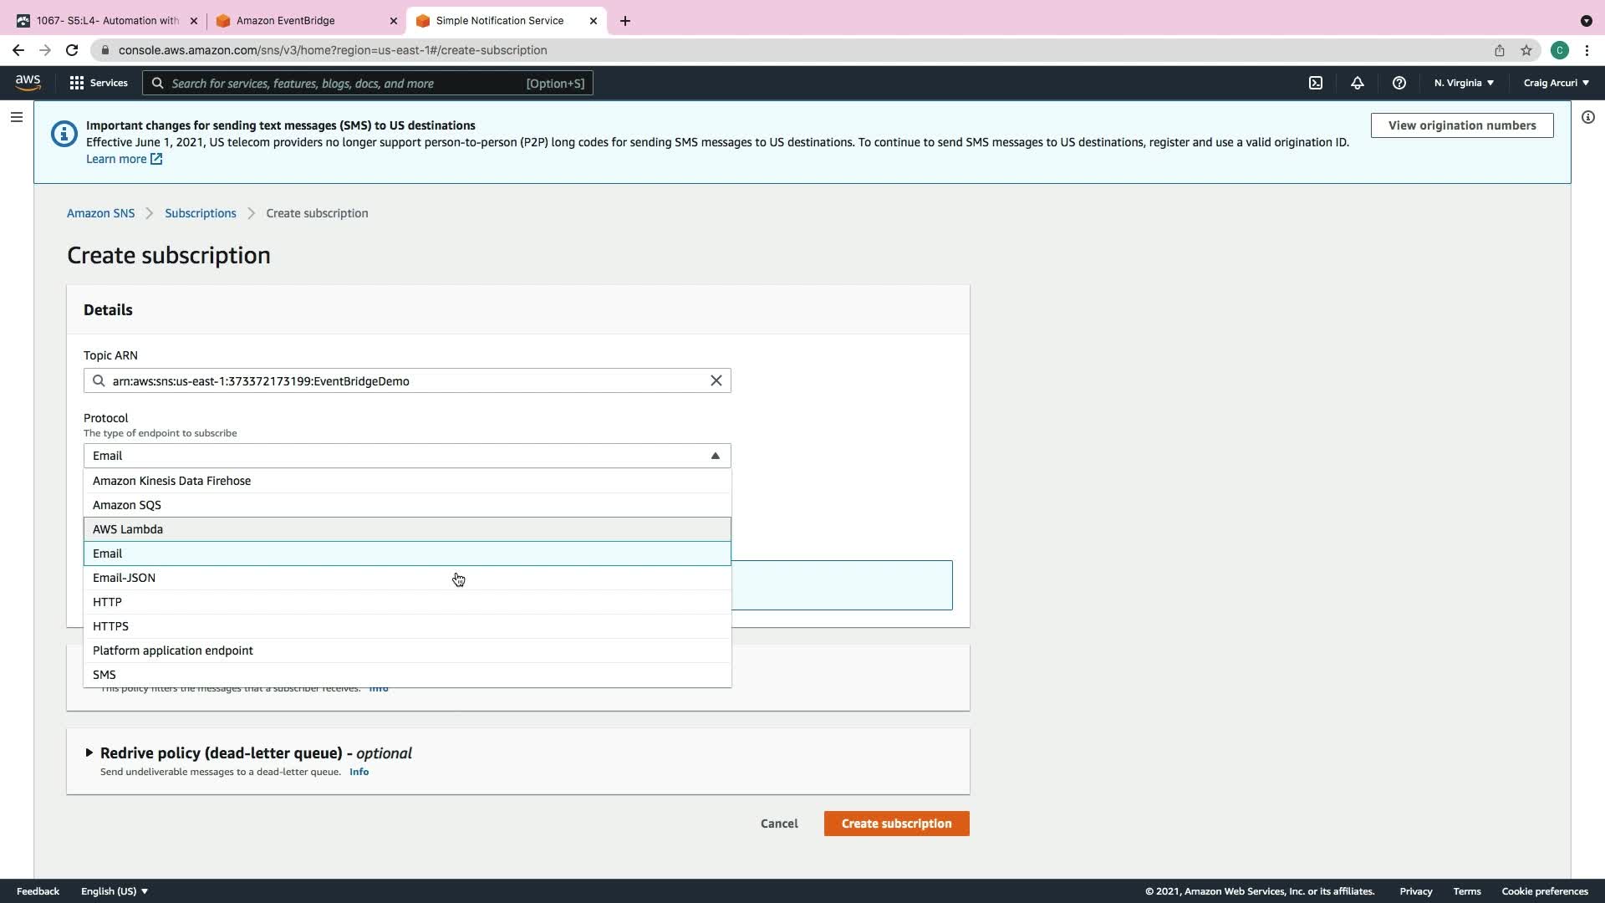Clear the Topic ARN field
Screen dimensions: 1605x903
coord(716,380)
